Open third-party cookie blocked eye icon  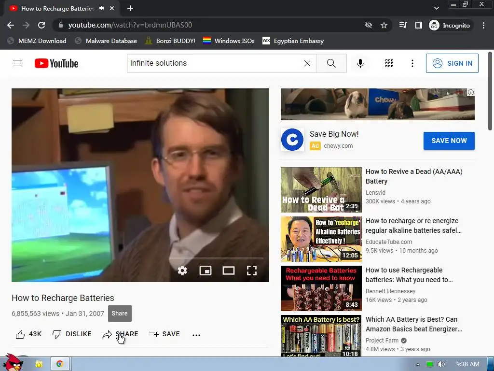coord(368,25)
